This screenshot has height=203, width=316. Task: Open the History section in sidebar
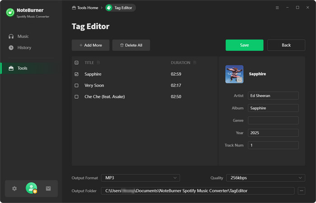tap(20, 48)
